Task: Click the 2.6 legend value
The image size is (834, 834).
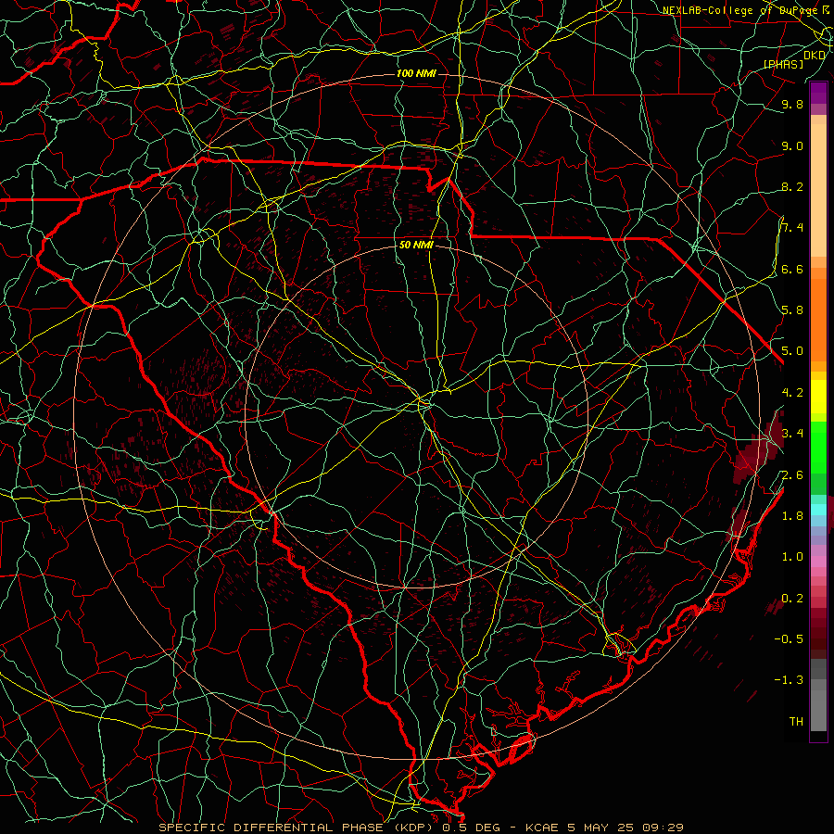Action: (x=792, y=474)
